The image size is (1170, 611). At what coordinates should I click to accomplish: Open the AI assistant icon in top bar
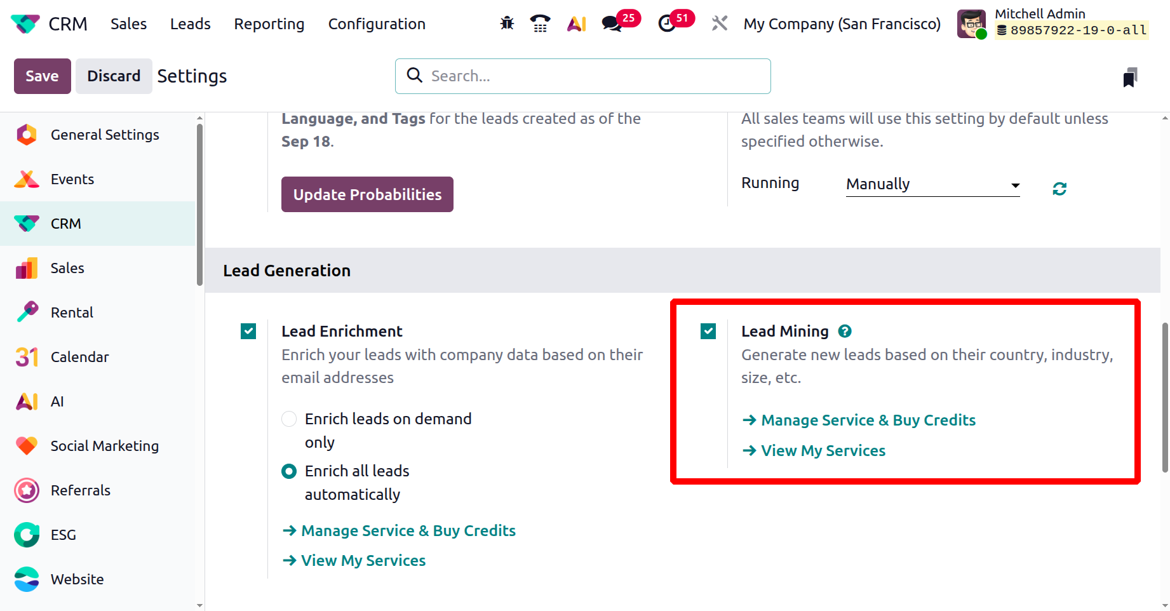click(576, 23)
